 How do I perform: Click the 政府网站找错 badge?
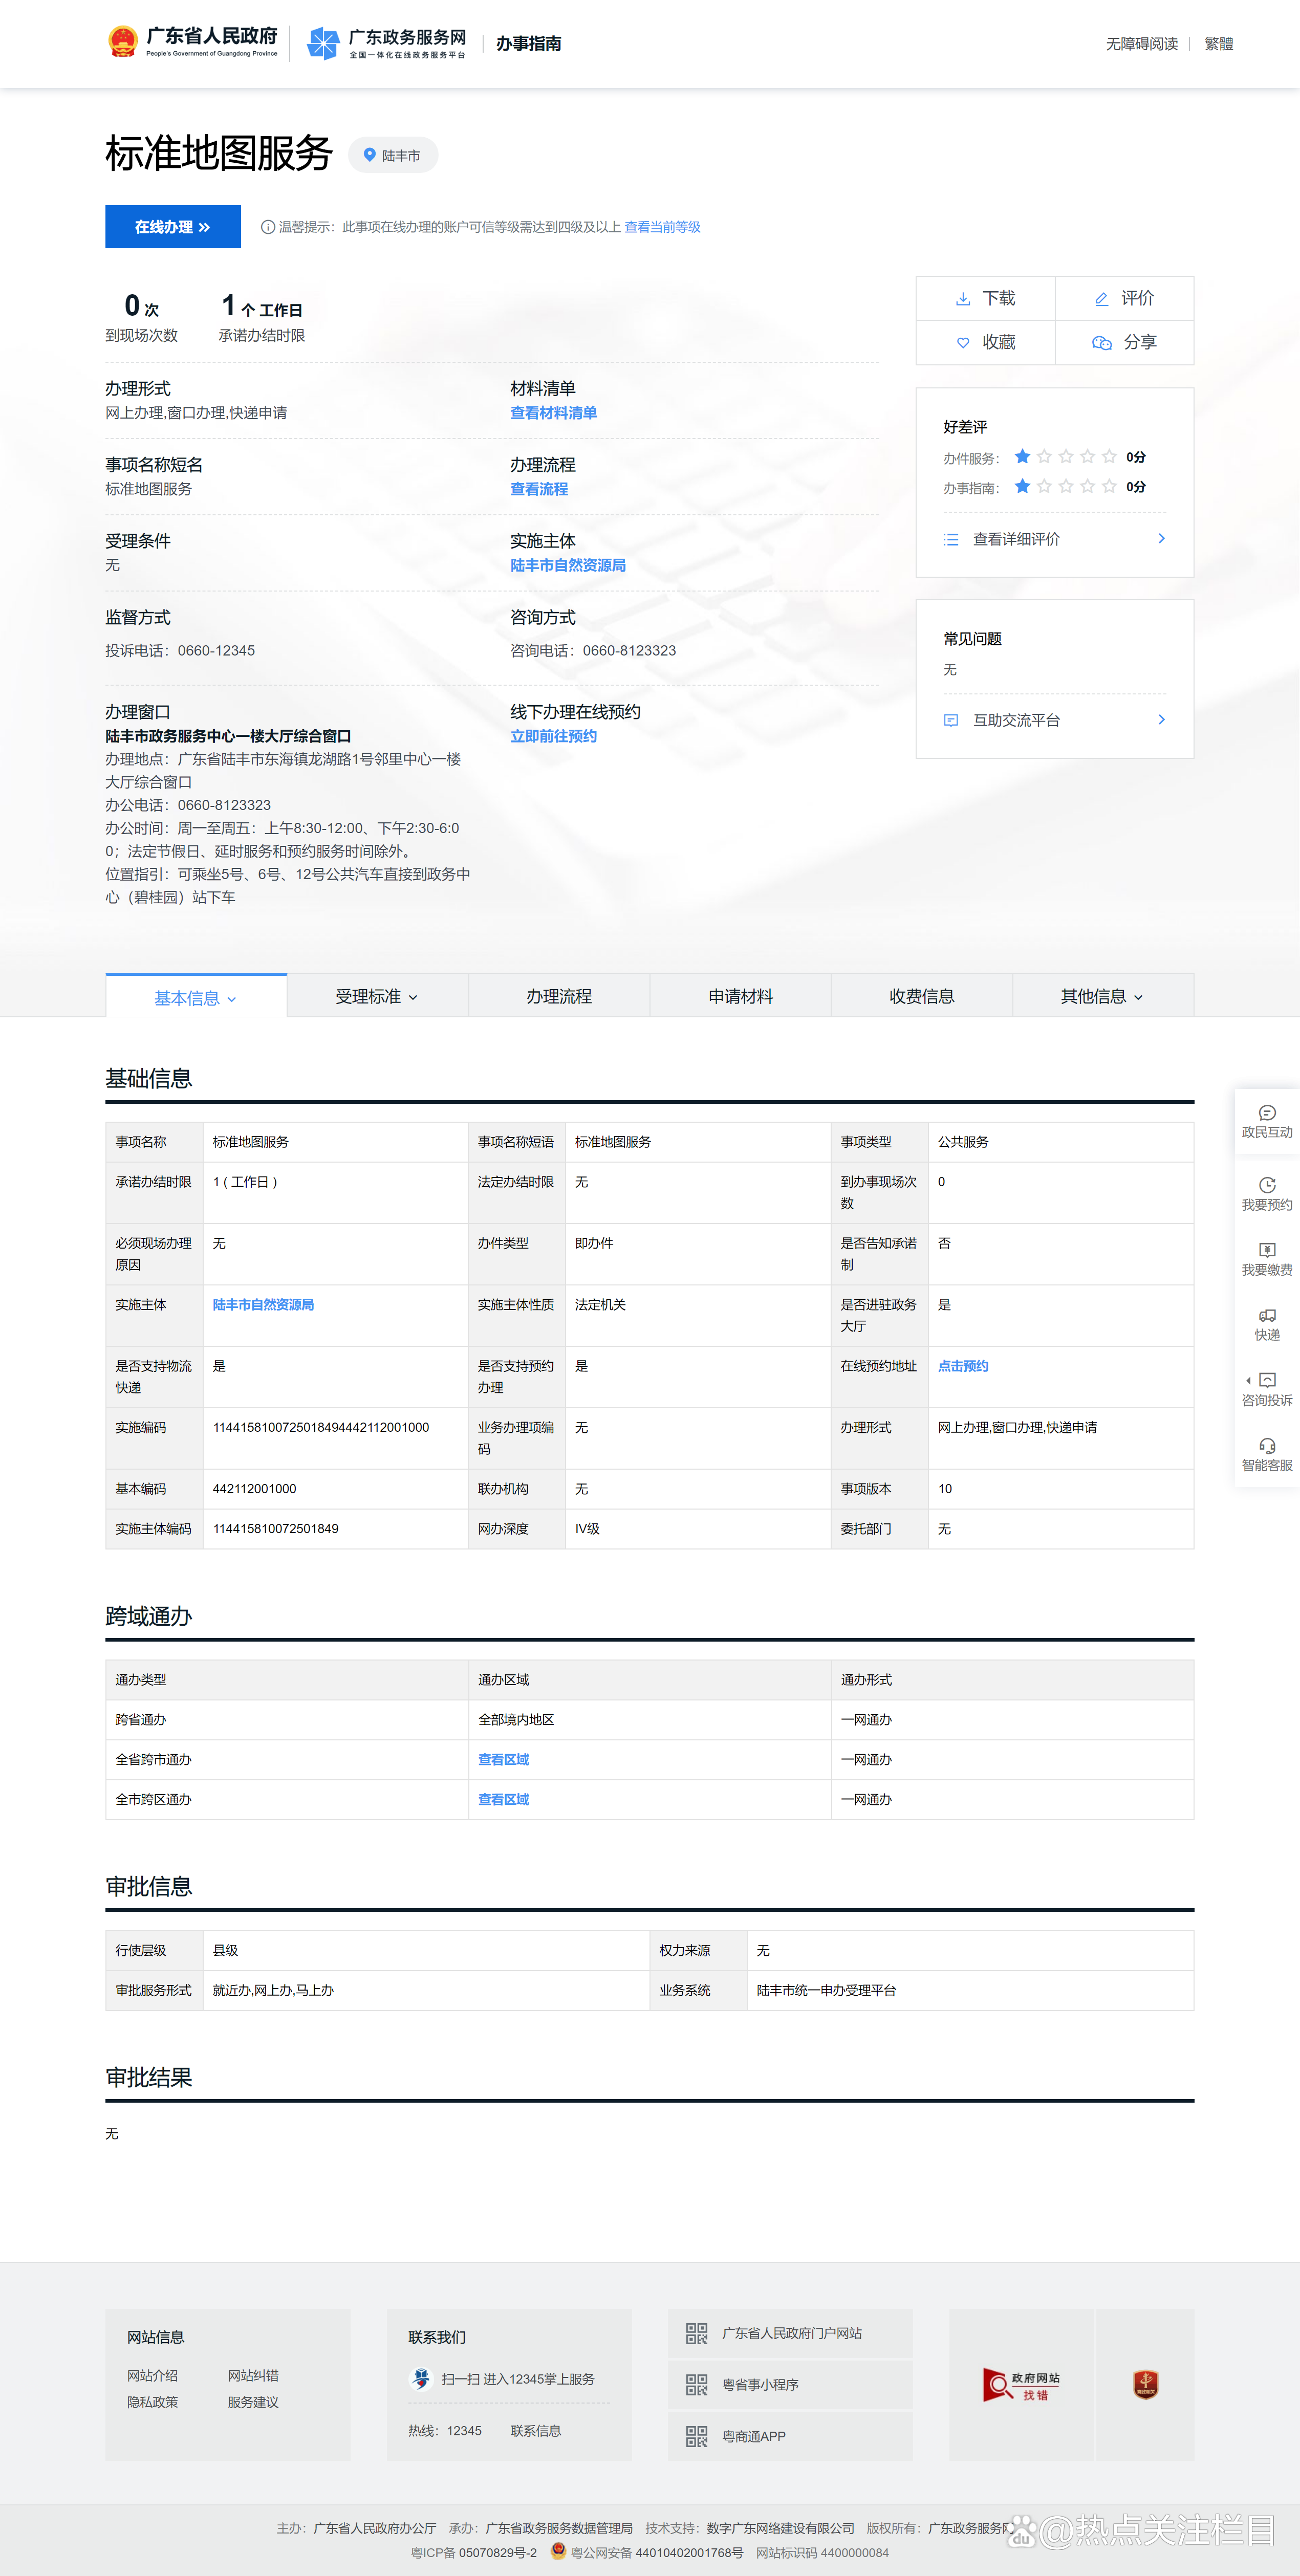(x=1022, y=2385)
